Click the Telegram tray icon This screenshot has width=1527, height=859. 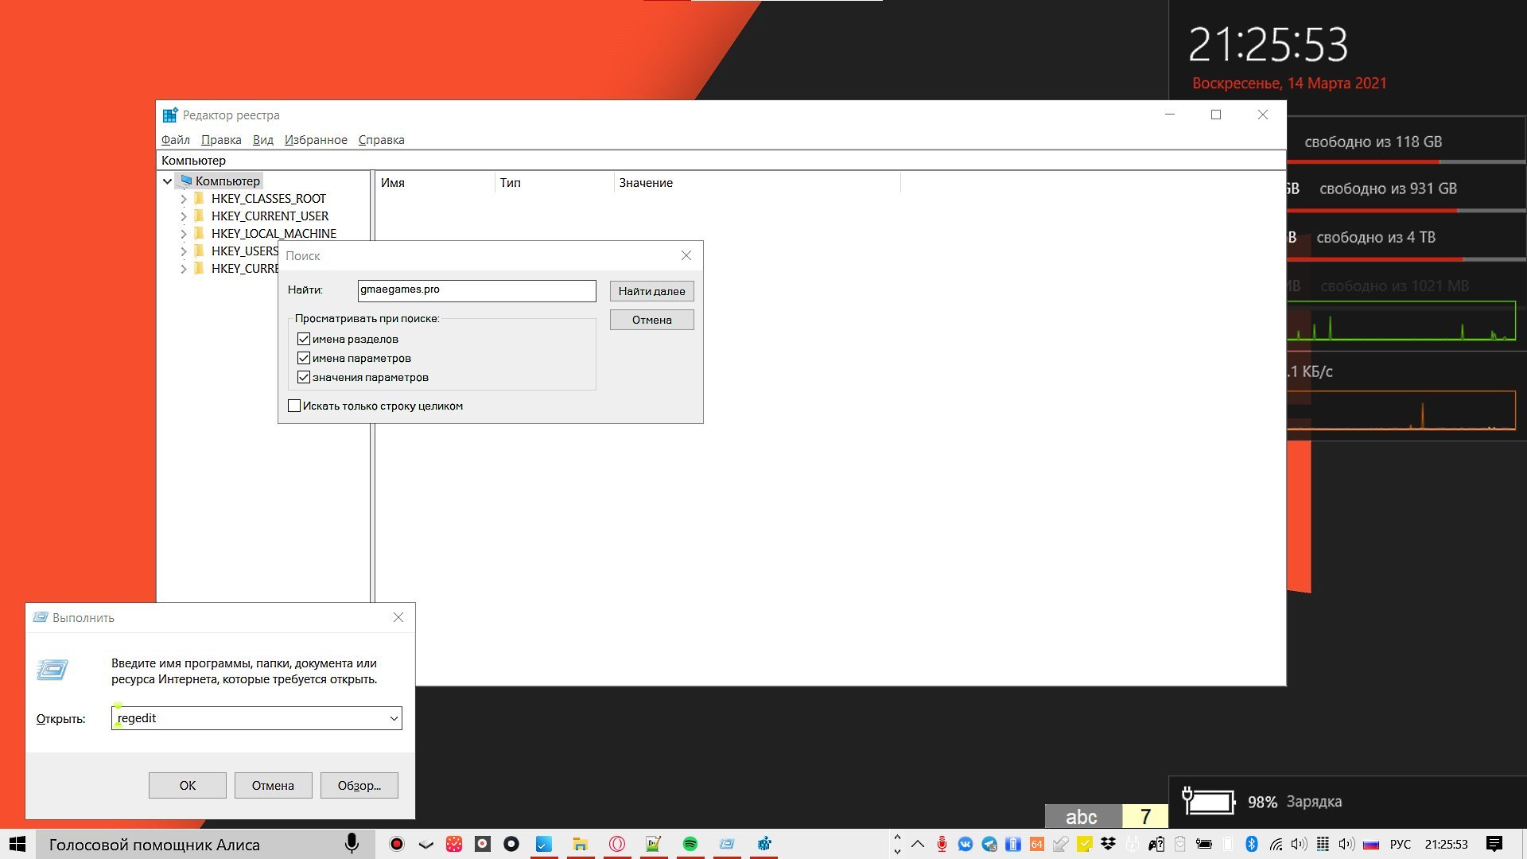989,844
